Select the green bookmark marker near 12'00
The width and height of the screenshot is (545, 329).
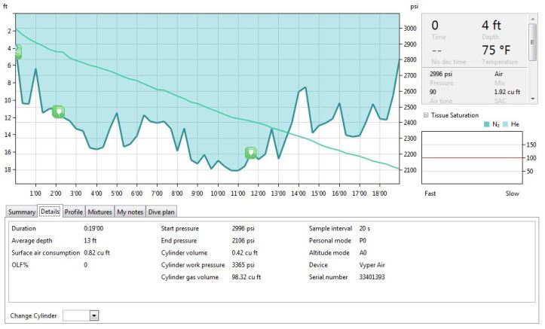point(251,153)
